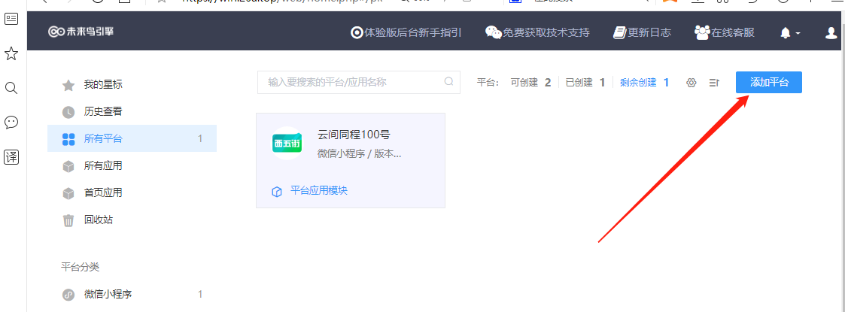The image size is (845, 312).
Task: Click the 未来鸟引擎 logo
Action: [81, 32]
